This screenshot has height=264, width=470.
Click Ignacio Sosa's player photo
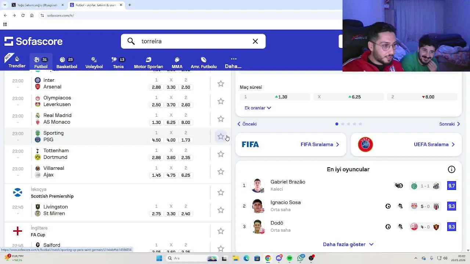tap(257, 206)
